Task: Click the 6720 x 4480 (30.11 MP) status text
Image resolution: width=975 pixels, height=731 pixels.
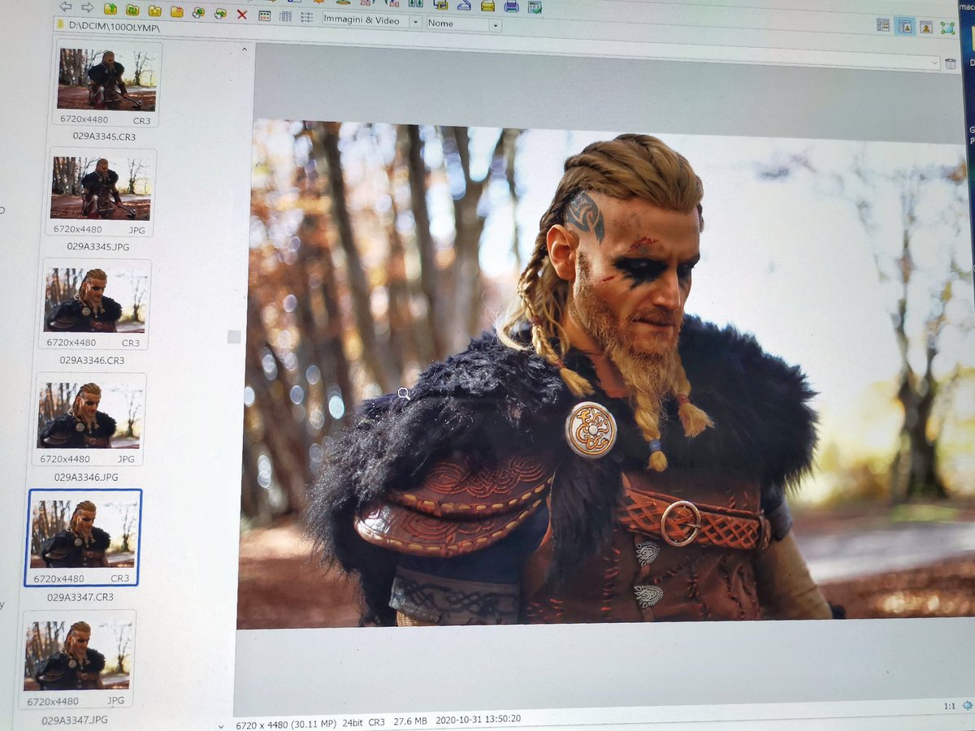Action: pos(288,724)
